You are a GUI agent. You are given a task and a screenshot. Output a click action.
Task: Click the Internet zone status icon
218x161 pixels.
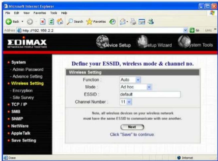(179, 158)
